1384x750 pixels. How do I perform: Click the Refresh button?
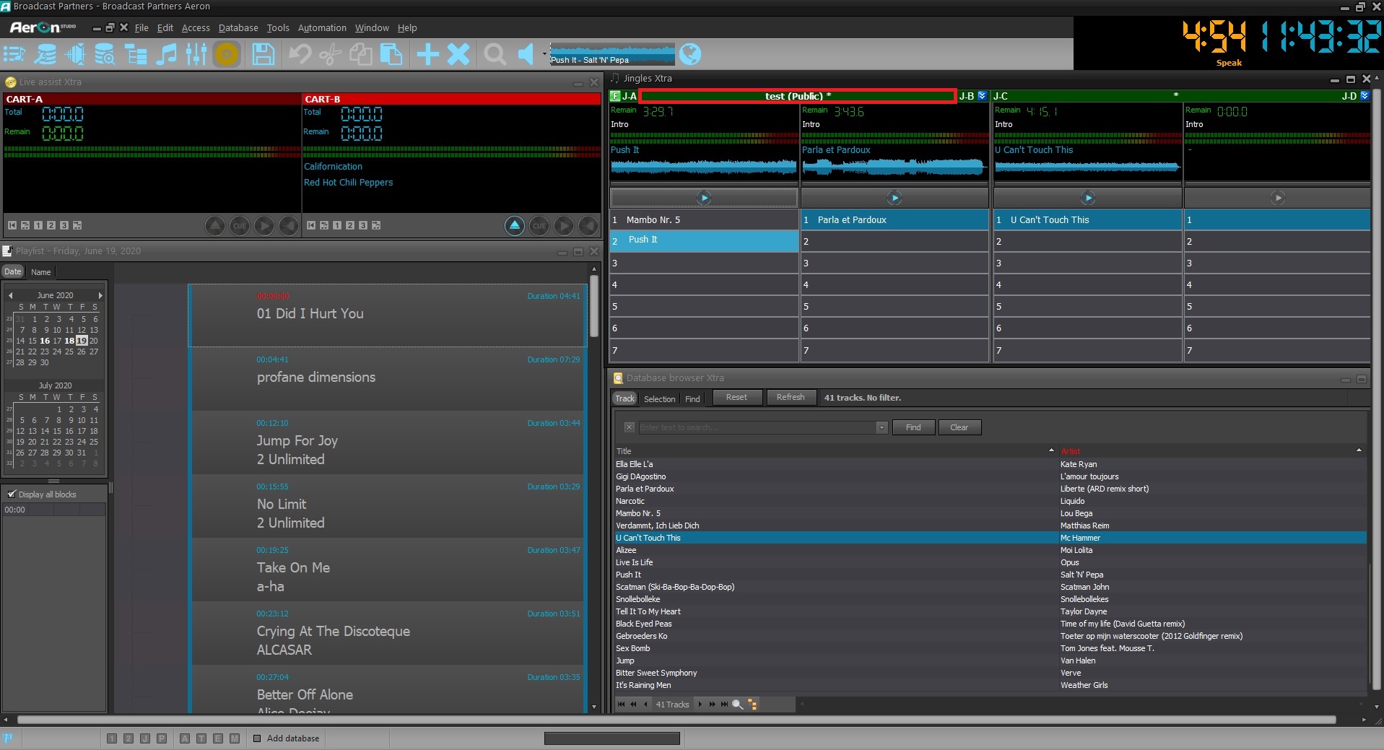(x=791, y=398)
